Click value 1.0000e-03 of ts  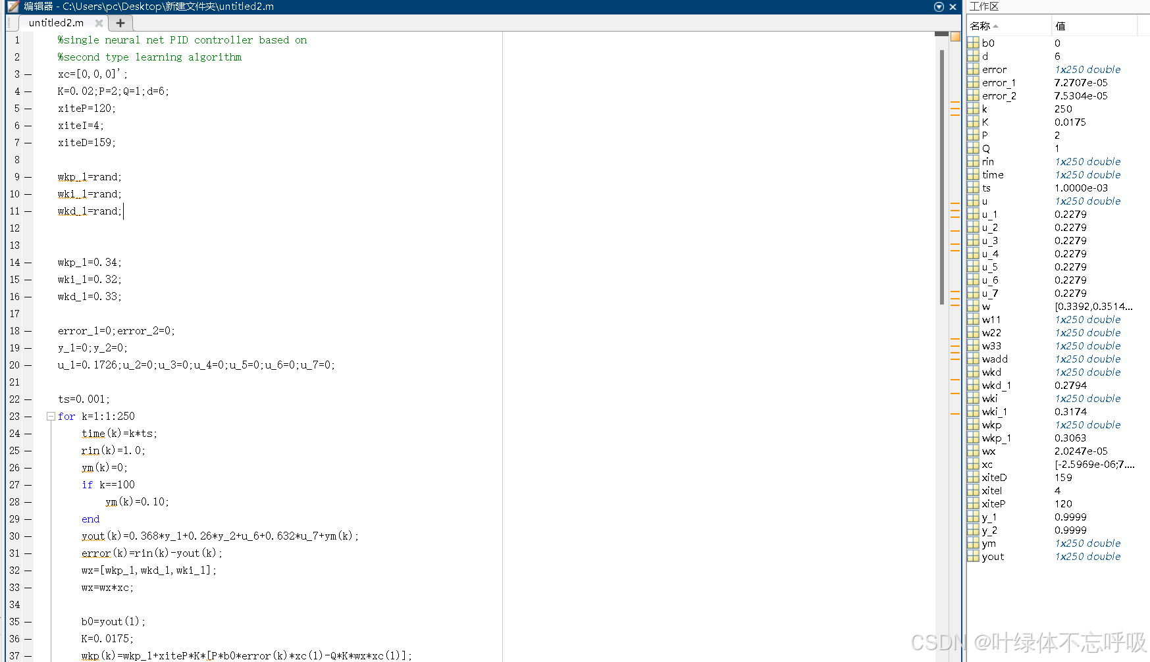point(1082,188)
